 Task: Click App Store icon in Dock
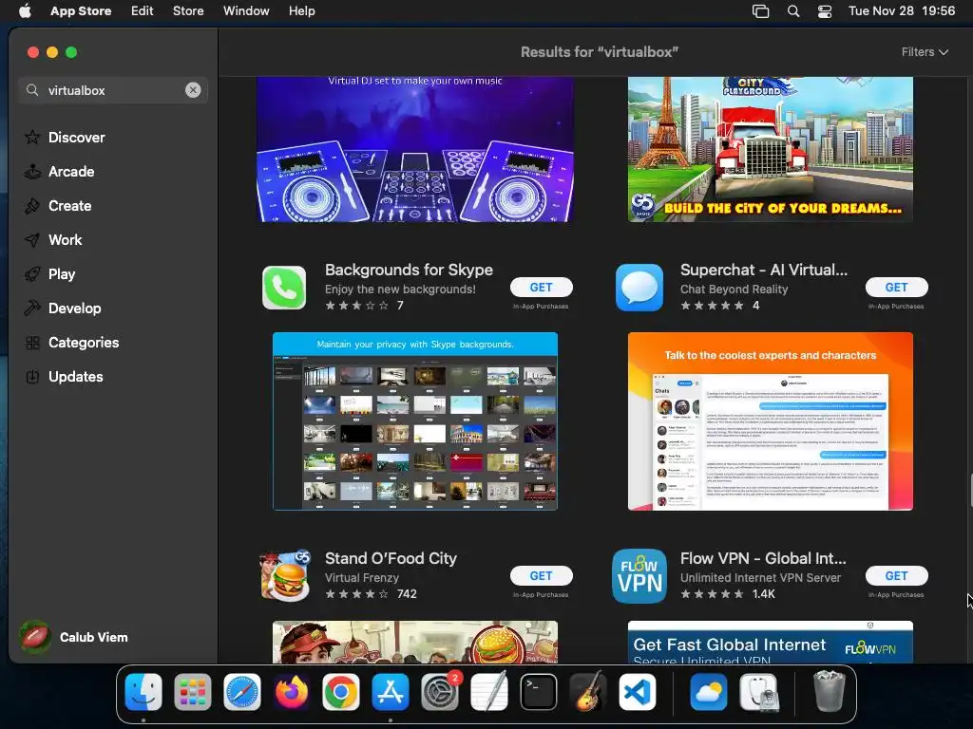coord(391,692)
